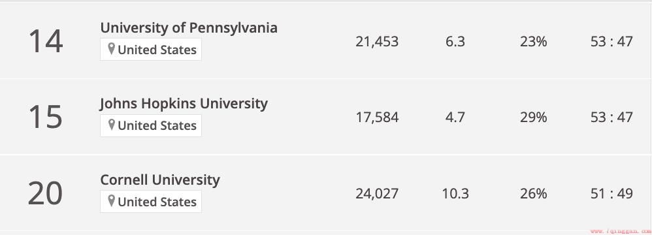The height and width of the screenshot is (235, 652).
Task: Click the 51 : 49 gender ratio value
Action: (x=611, y=193)
